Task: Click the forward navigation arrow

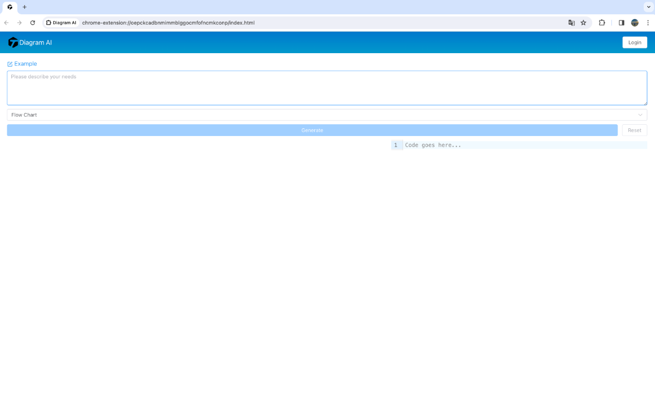Action: pyautogui.click(x=19, y=22)
